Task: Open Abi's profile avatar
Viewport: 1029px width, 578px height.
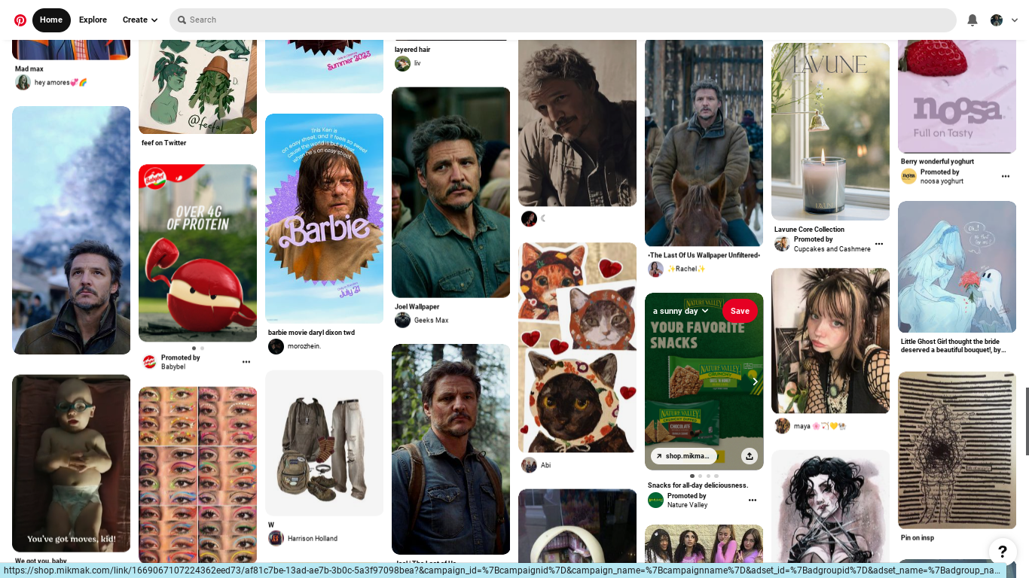Action: pyautogui.click(x=529, y=465)
